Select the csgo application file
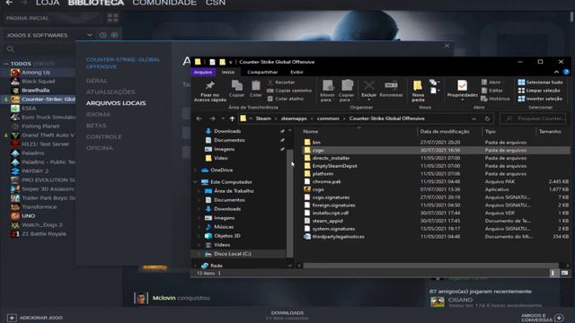Viewport: 575px width, 323px height. pos(318,189)
